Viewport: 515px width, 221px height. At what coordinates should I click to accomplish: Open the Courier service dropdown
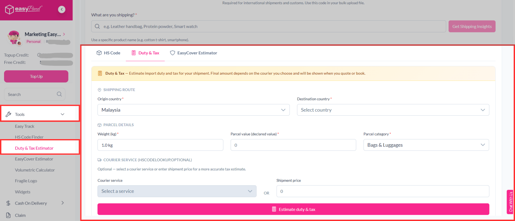coord(177,191)
